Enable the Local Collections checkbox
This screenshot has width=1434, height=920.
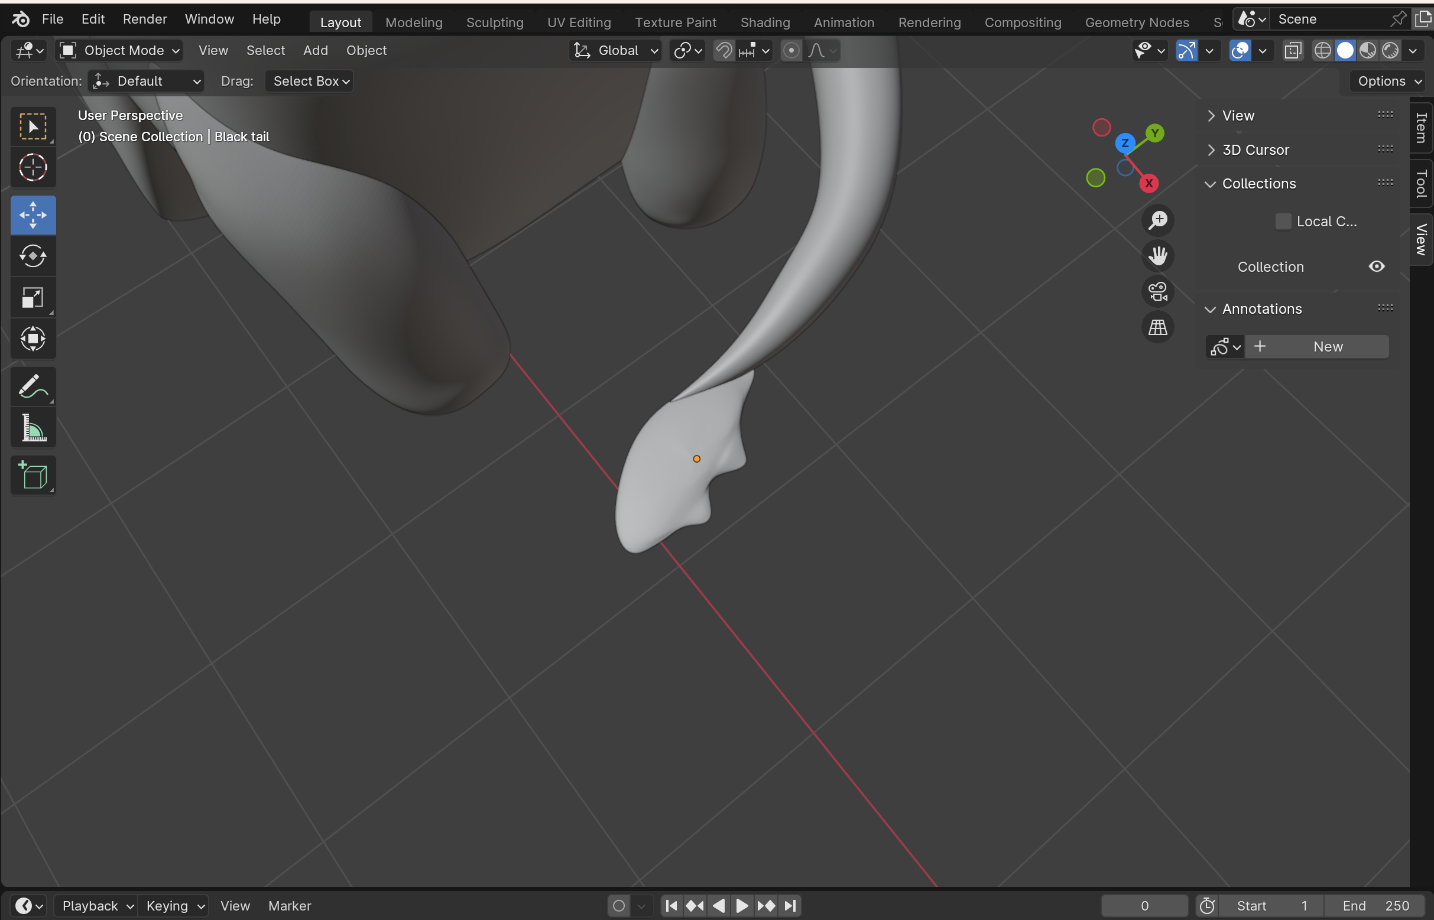click(1283, 222)
